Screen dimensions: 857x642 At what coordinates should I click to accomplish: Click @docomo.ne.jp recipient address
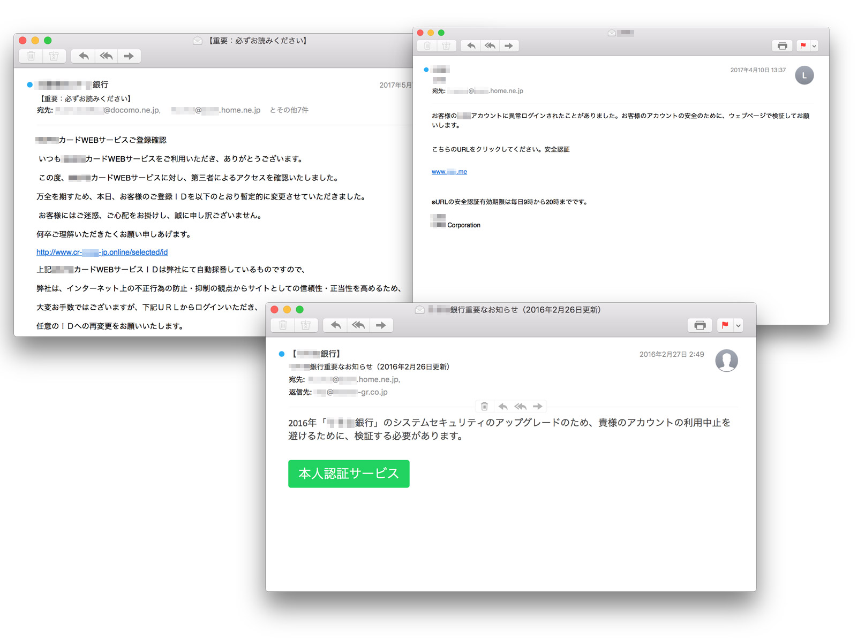tap(108, 110)
